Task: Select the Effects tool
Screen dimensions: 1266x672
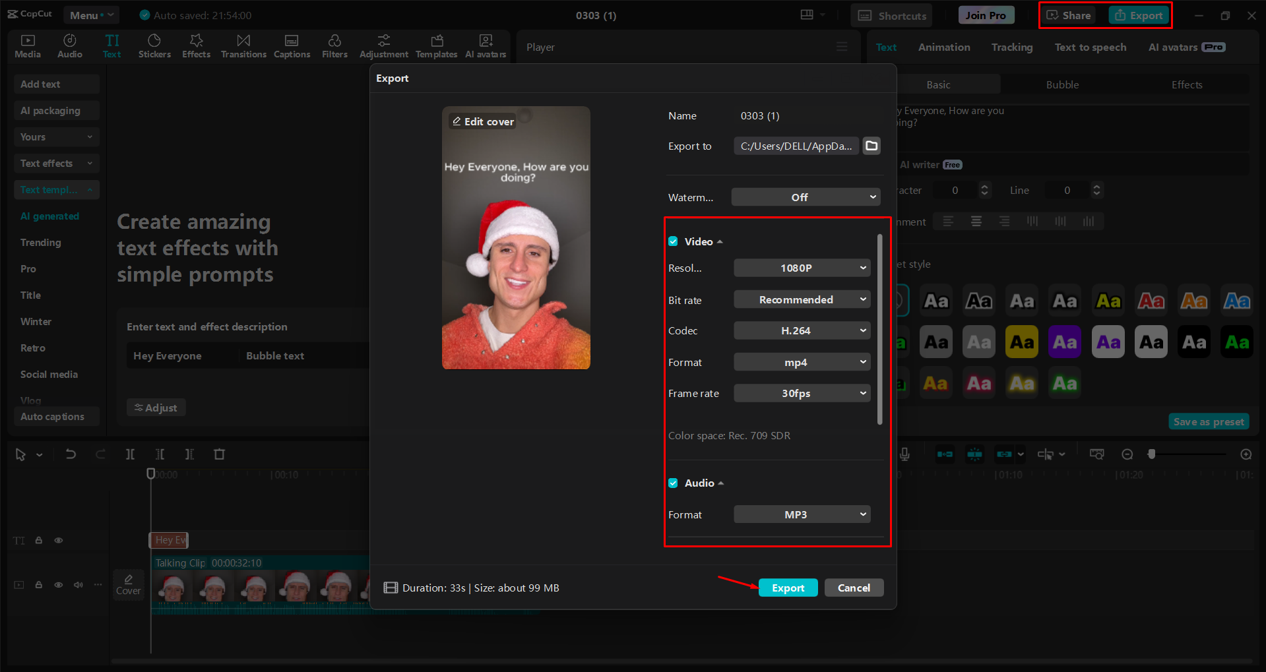Action: tap(196, 46)
